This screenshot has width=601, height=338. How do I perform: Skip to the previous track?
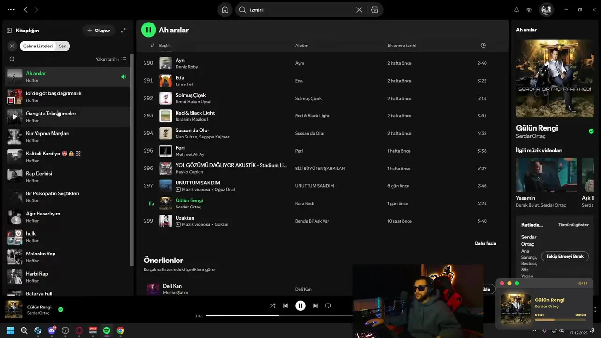[x=285, y=306]
